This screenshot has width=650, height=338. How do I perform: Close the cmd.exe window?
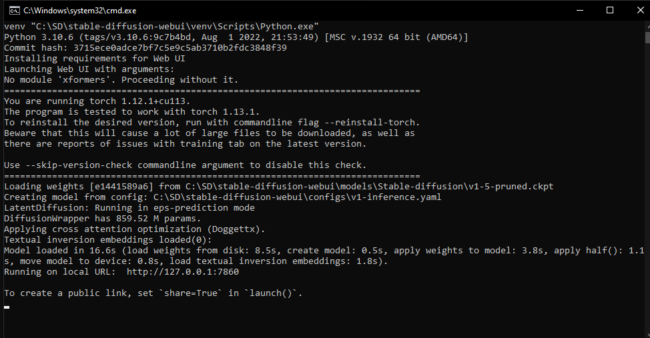[639, 11]
